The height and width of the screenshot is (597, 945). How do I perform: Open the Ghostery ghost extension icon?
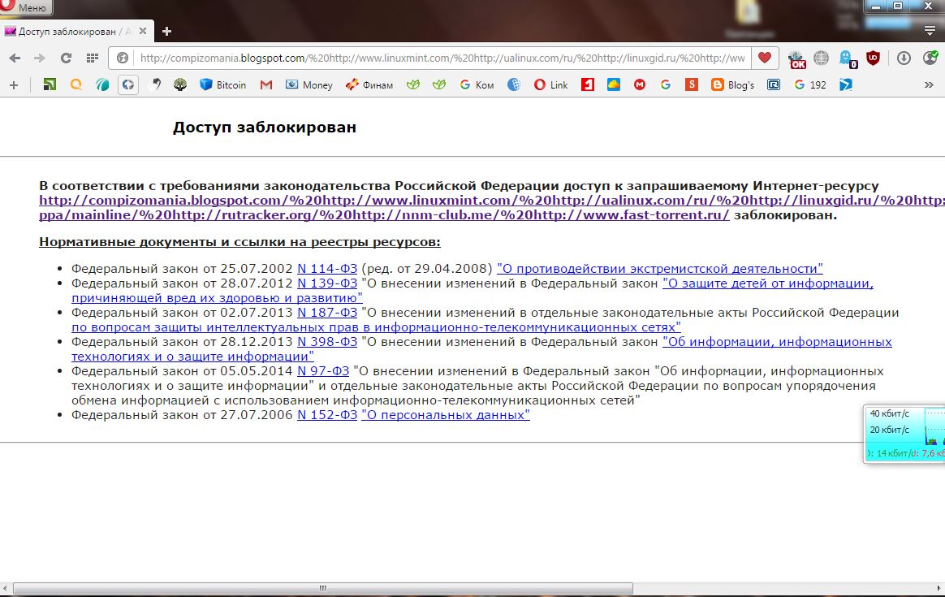[x=847, y=58]
